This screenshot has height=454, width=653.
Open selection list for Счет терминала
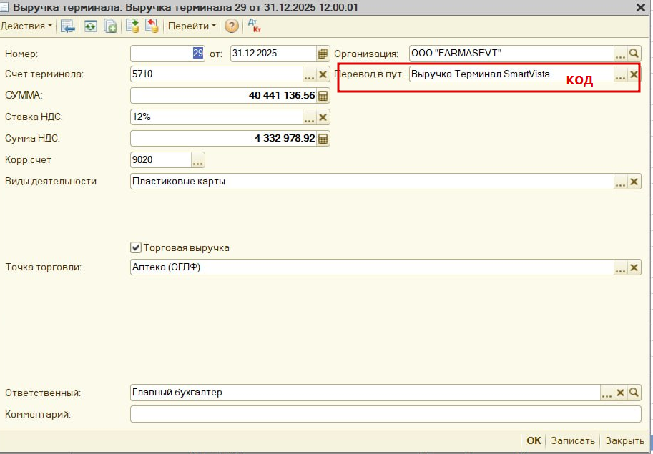310,74
